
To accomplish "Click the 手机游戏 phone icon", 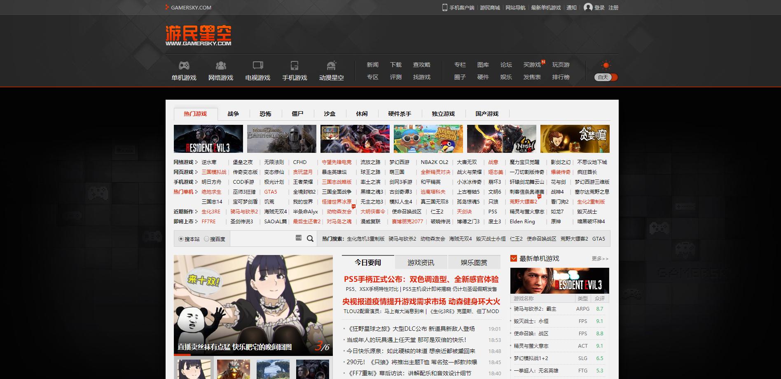I will click(295, 66).
